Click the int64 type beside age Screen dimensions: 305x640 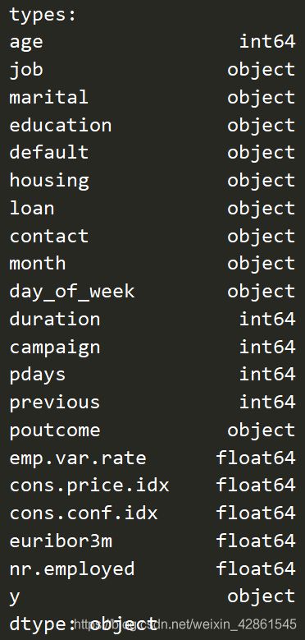click(x=267, y=42)
